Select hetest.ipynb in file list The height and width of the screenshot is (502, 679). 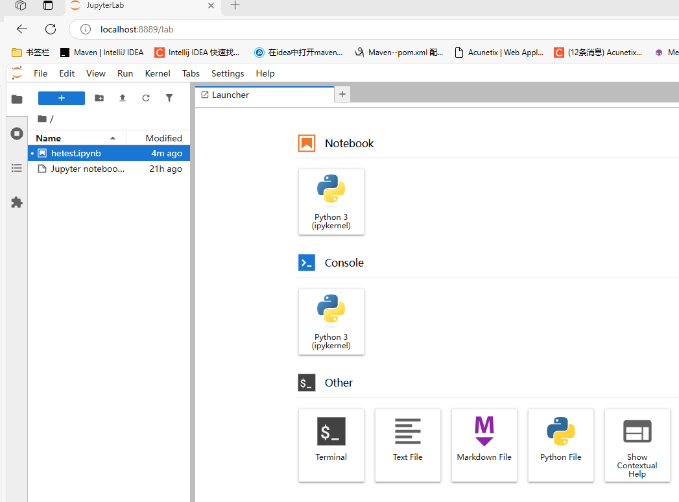click(x=109, y=153)
